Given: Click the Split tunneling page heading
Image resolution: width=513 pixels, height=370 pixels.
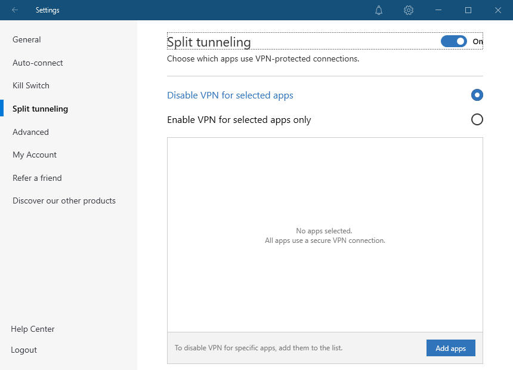Looking at the screenshot, I should point(208,42).
